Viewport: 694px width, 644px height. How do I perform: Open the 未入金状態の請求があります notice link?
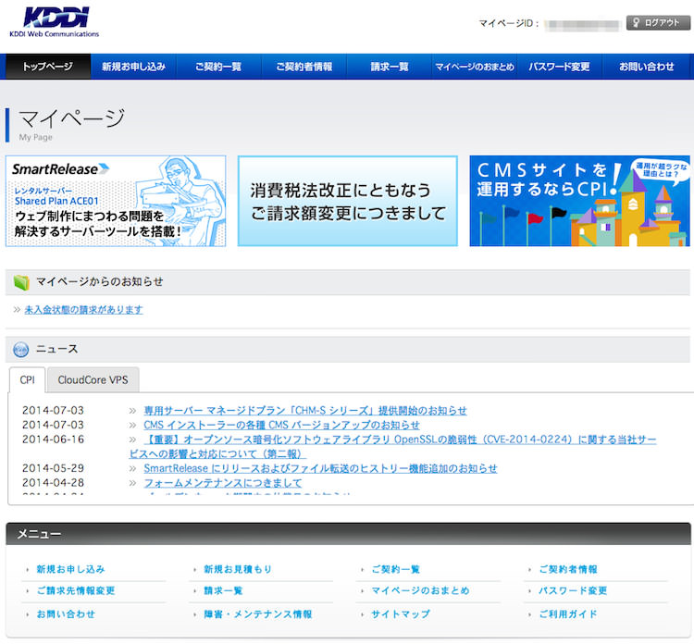click(83, 309)
